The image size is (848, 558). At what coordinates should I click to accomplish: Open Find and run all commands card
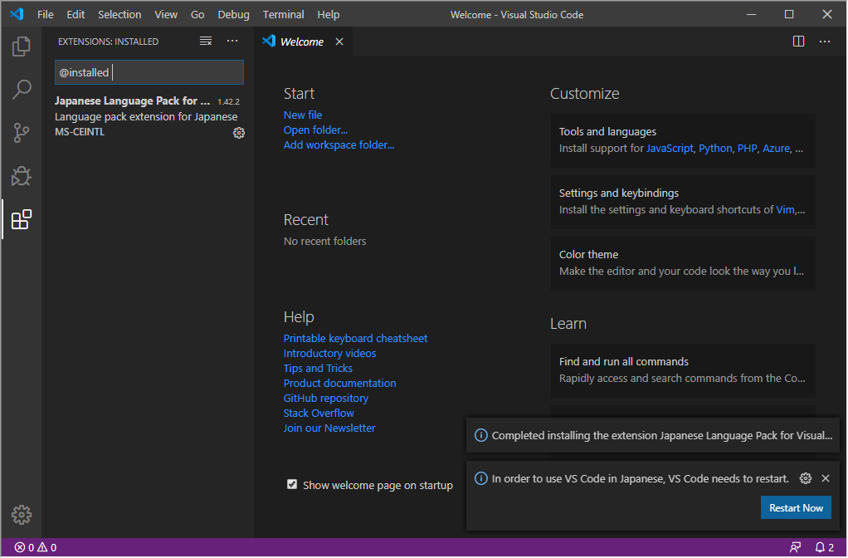(x=683, y=370)
